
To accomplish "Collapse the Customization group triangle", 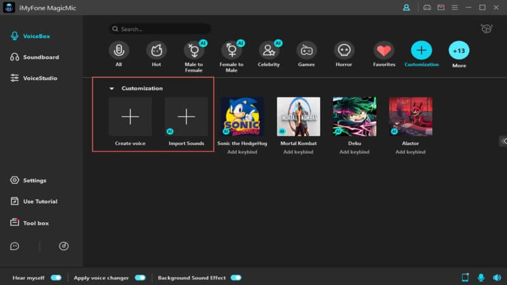I will coord(112,88).
